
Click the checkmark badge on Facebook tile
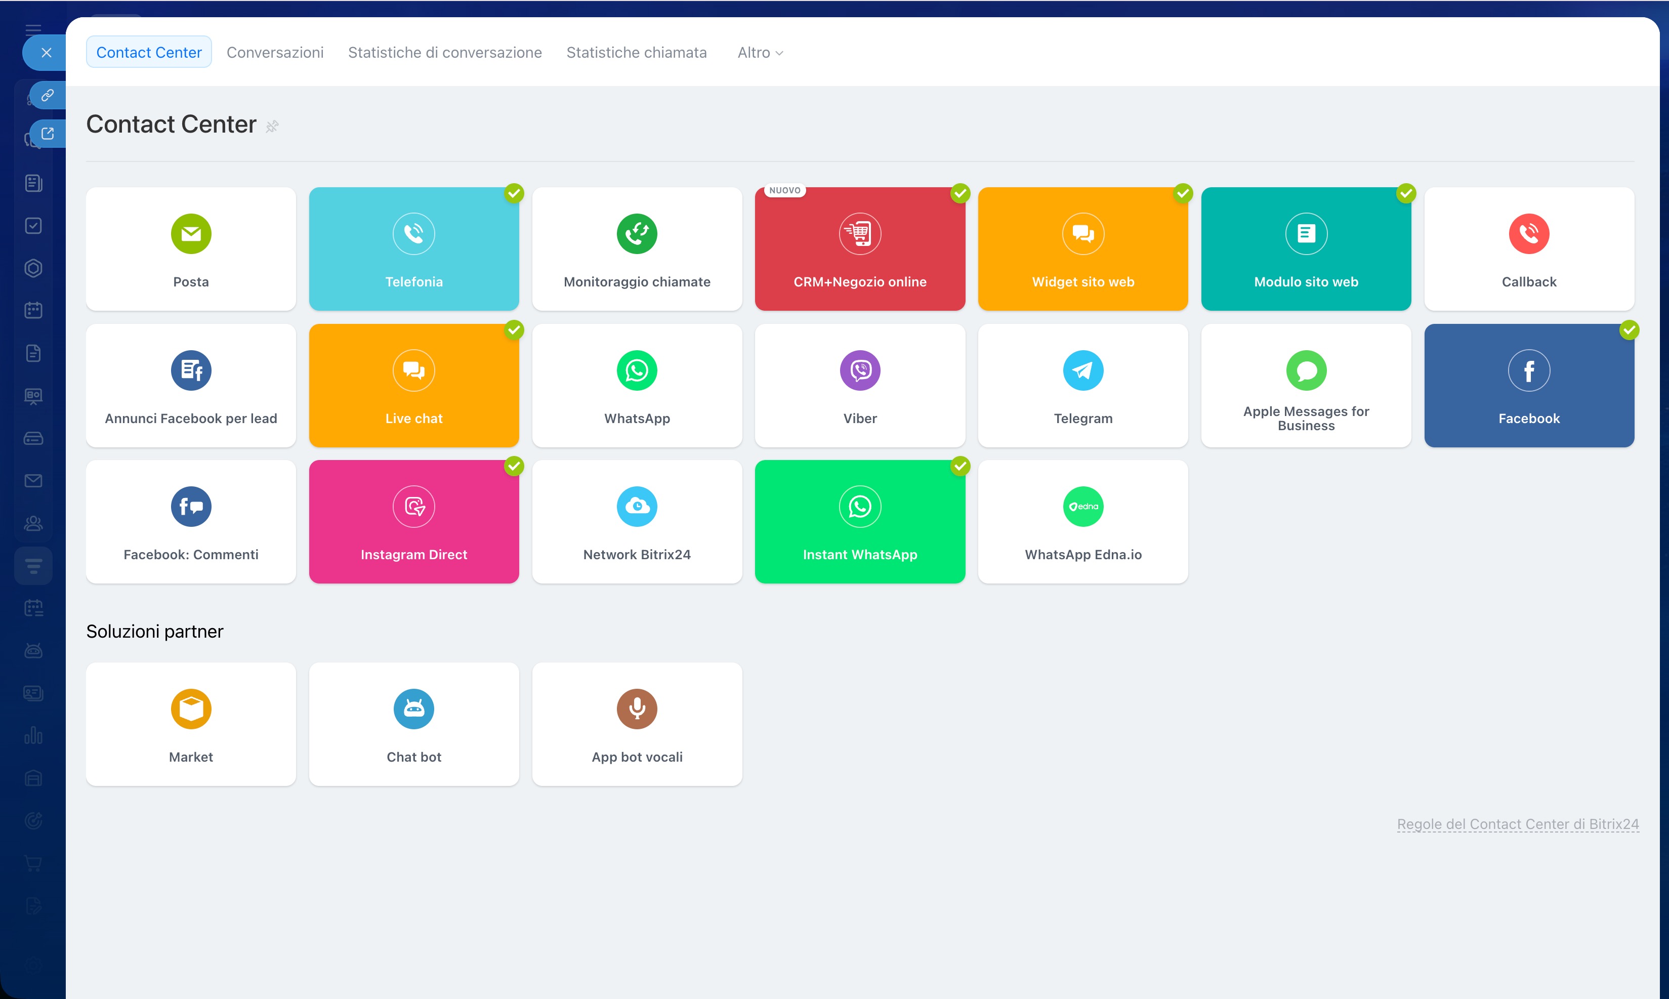click(x=1629, y=330)
